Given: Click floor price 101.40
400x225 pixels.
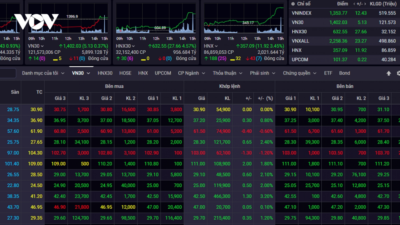Looking at the screenshot, I should pyautogui.click(x=12, y=164).
